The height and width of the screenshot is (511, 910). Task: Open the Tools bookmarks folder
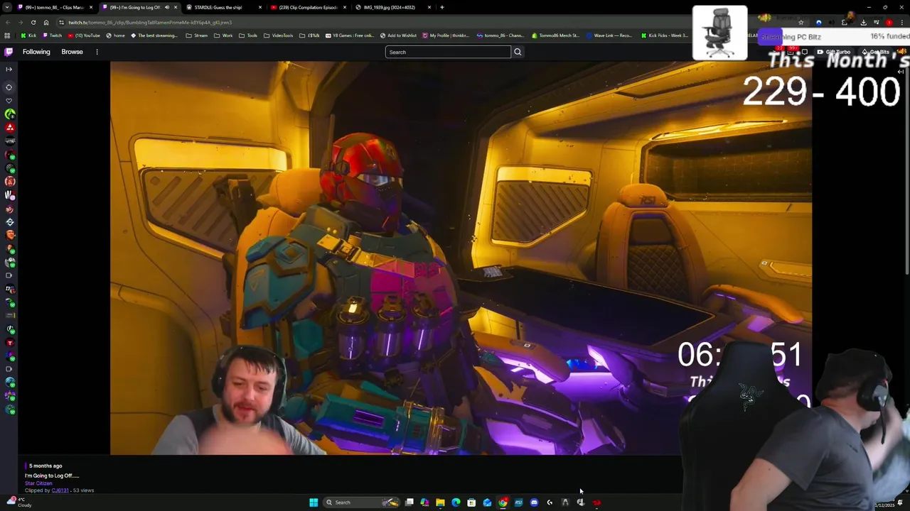[248, 35]
